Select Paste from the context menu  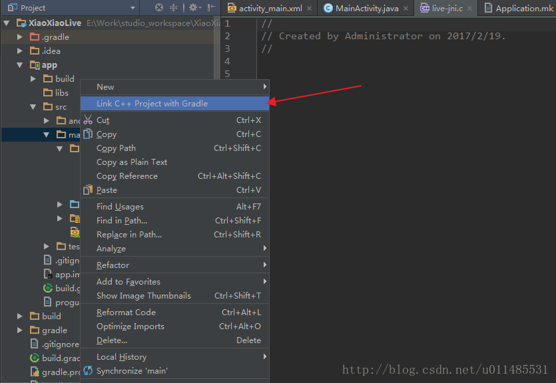click(x=175, y=190)
